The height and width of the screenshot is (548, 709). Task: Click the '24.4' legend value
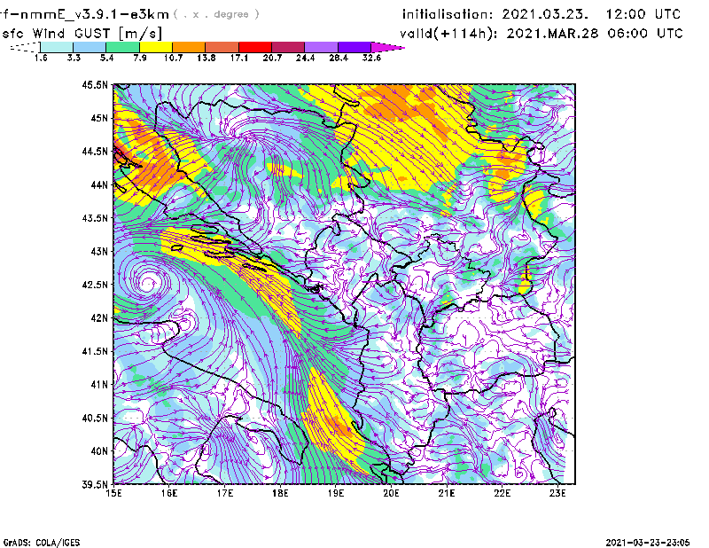[305, 58]
